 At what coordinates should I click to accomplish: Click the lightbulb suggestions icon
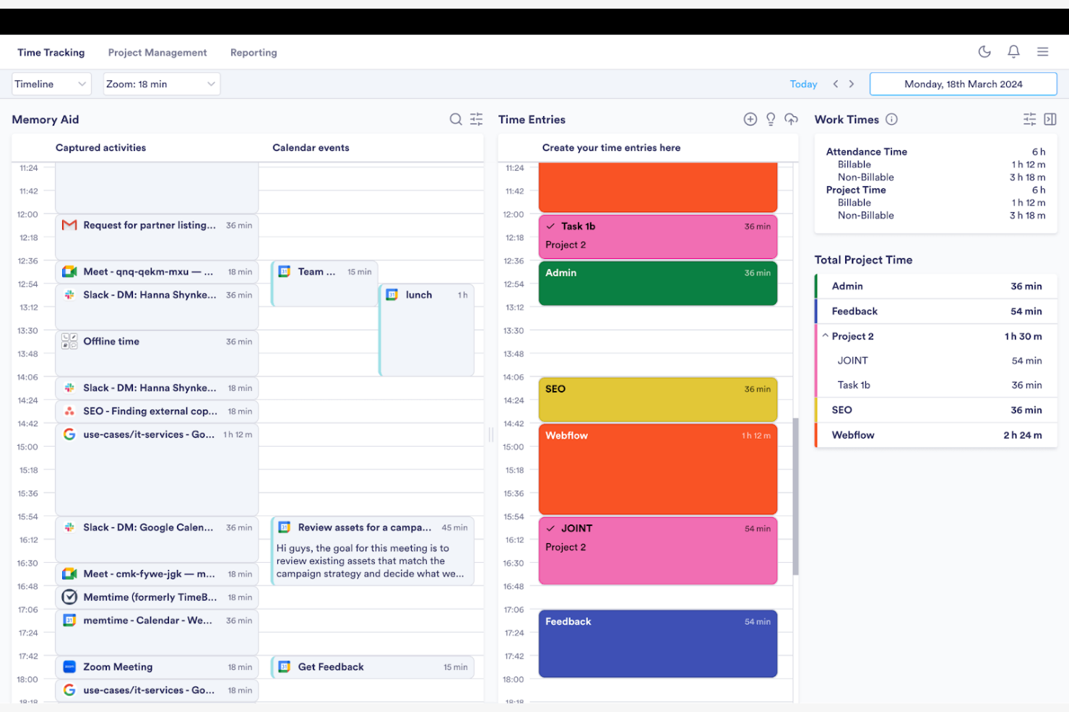771,119
